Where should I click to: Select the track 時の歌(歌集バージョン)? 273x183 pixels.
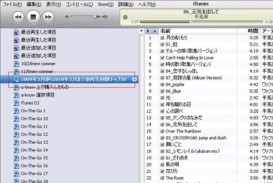click(x=189, y=64)
